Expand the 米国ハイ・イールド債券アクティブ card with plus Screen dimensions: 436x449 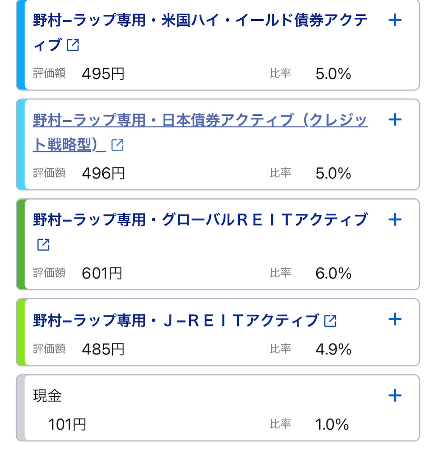coord(395,20)
